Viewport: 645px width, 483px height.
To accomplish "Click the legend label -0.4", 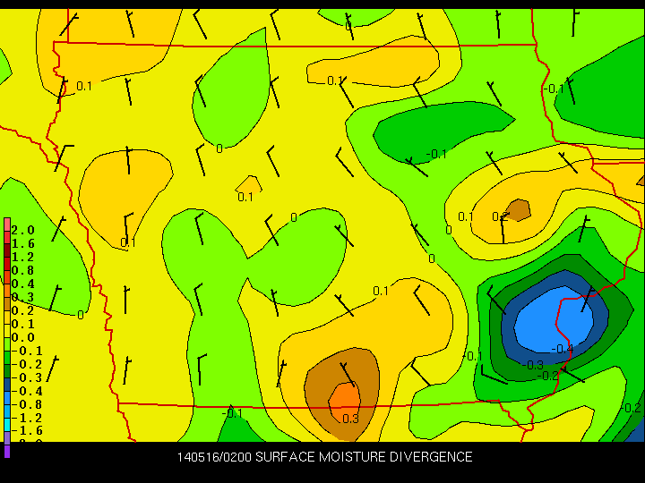I will coord(27,391).
